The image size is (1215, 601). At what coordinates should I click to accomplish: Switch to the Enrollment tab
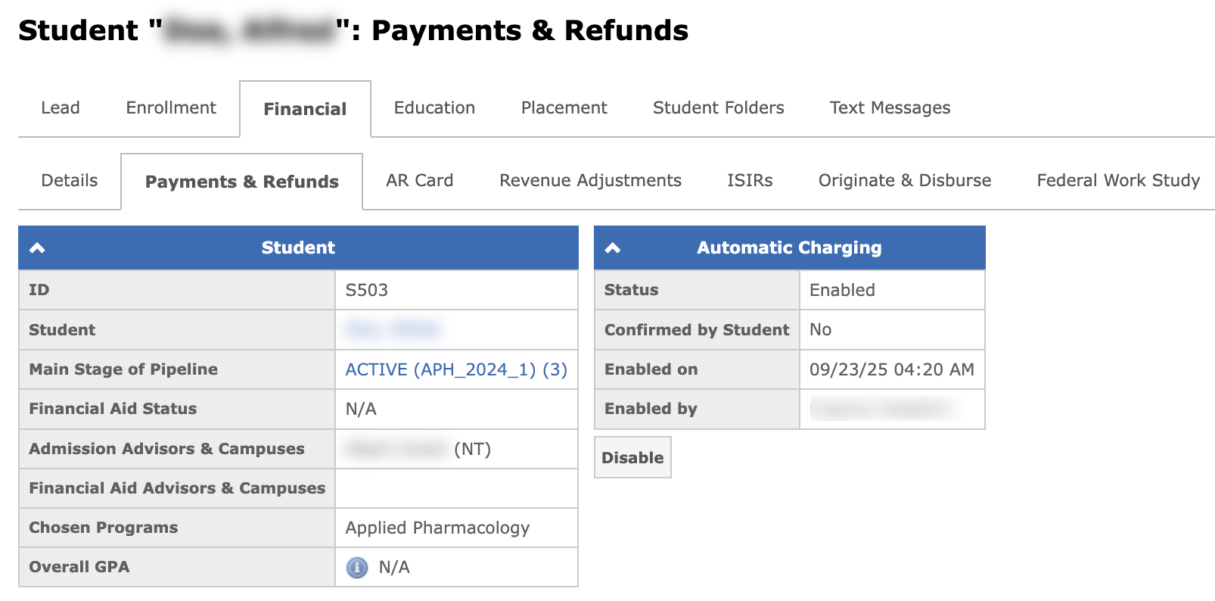point(171,107)
